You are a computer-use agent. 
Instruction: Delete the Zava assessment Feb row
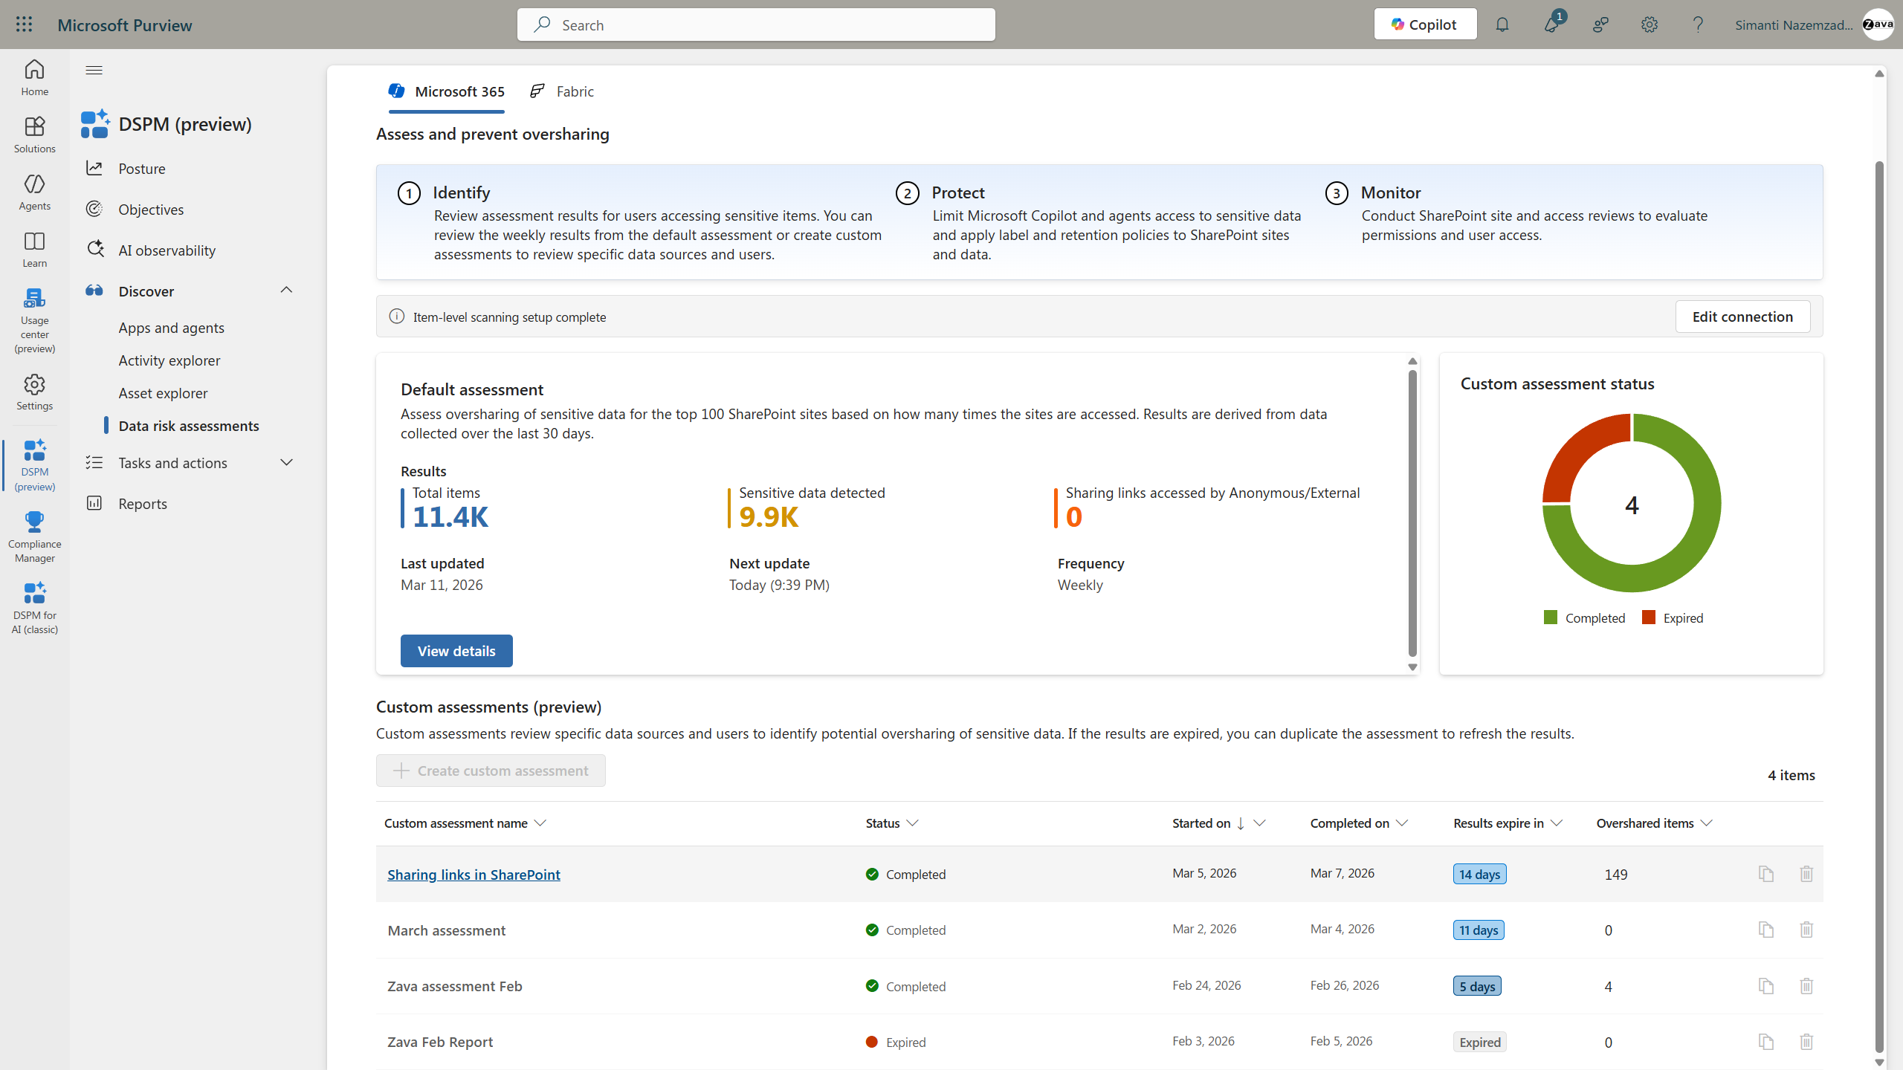pyautogui.click(x=1806, y=986)
